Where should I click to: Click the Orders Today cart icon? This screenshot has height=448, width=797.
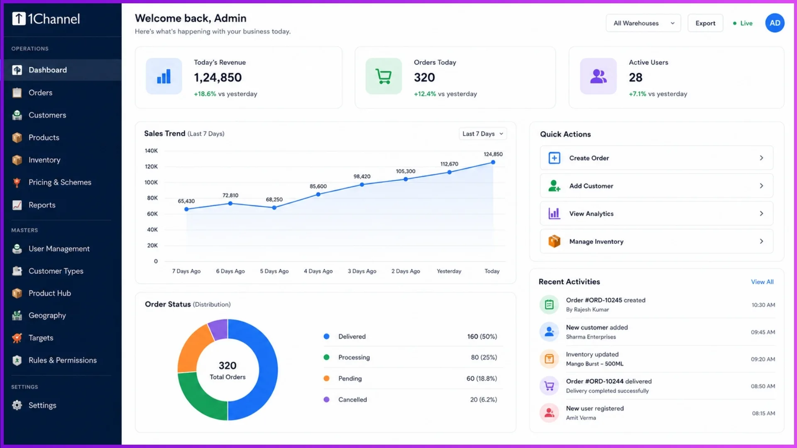384,76
